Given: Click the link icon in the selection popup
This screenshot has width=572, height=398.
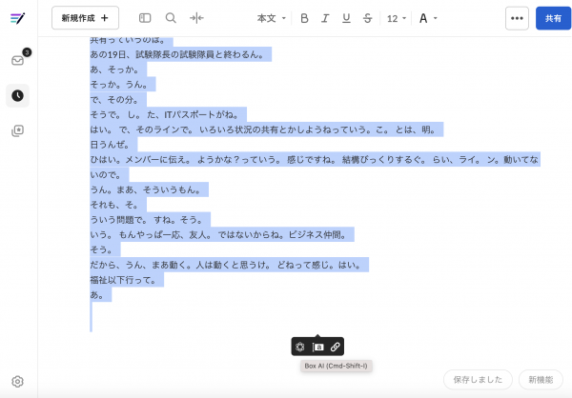Looking at the screenshot, I should [x=335, y=347].
